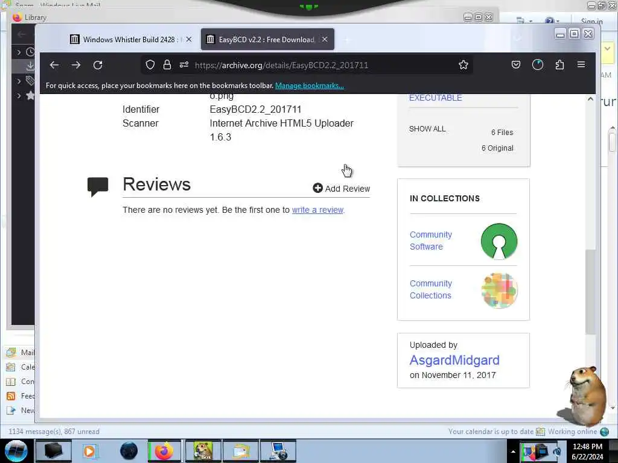618x463 pixels.
Task: Click Feeds item in Live Mail sidebar
Action: tap(21, 395)
